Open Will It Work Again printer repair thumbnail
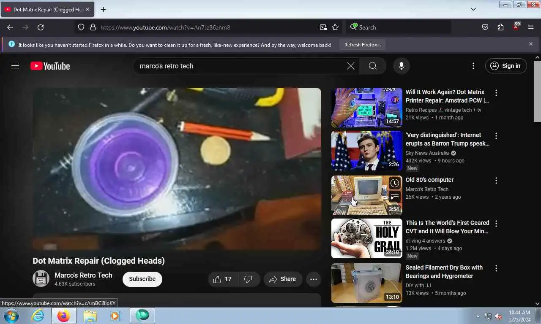The width and height of the screenshot is (541, 324). pos(366,108)
